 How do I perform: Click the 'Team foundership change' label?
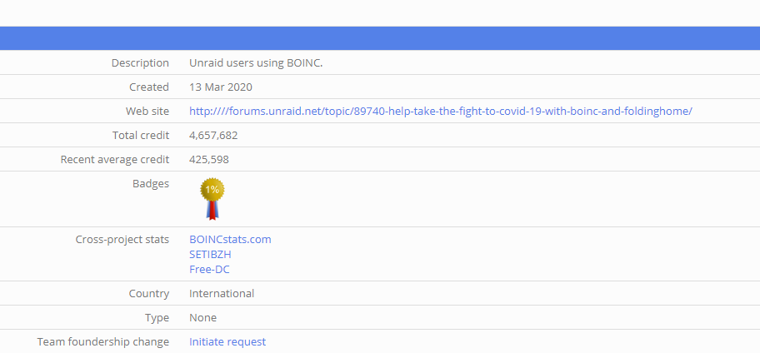[103, 342]
